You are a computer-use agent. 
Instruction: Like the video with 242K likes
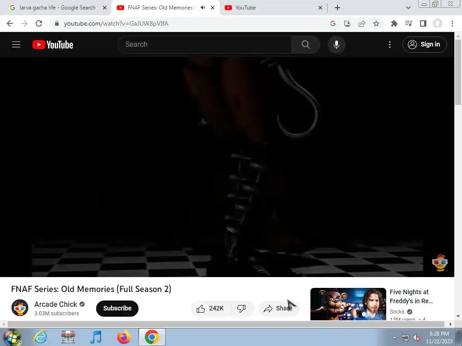[210, 308]
